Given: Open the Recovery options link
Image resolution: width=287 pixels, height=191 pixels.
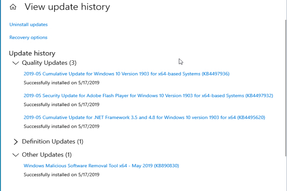Looking at the screenshot, I should pyautogui.click(x=28, y=37).
